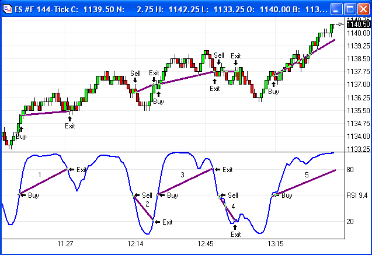
Task: Click the Exit arrow ending RSI trade 1
Action: coord(71,169)
